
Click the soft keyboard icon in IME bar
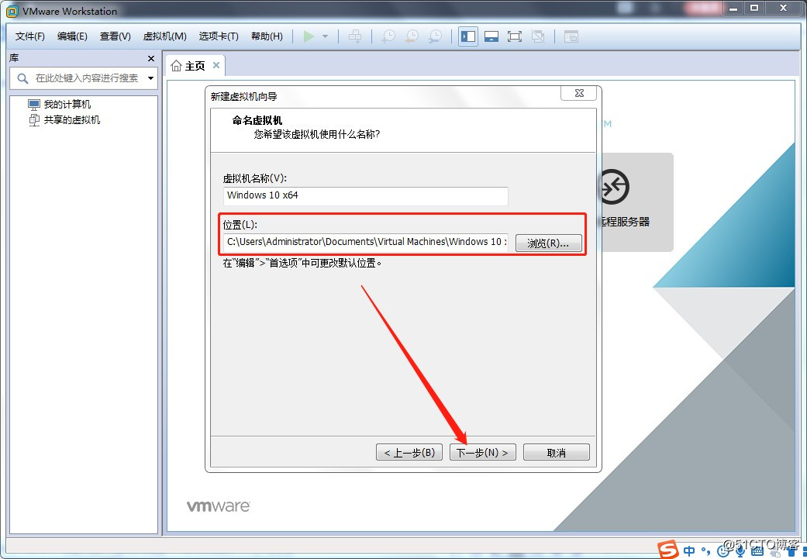coord(757,552)
